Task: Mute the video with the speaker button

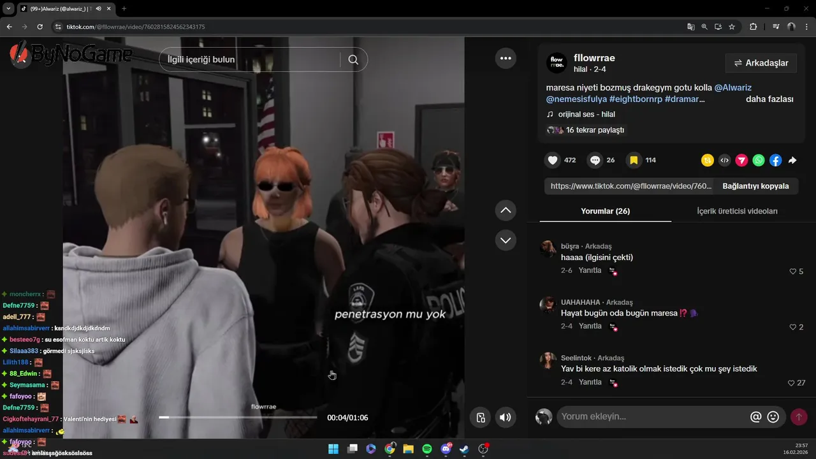Action: pyautogui.click(x=505, y=418)
